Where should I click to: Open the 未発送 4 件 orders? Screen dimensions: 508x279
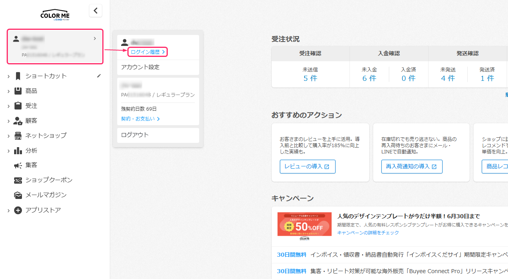pos(448,78)
